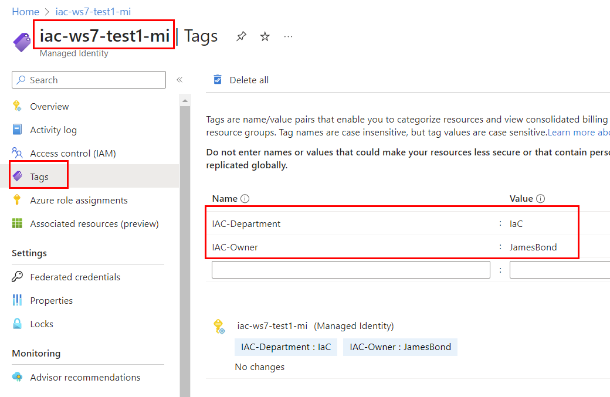Open the Activity log page
Image resolution: width=610 pixels, height=397 pixels.
(x=53, y=130)
